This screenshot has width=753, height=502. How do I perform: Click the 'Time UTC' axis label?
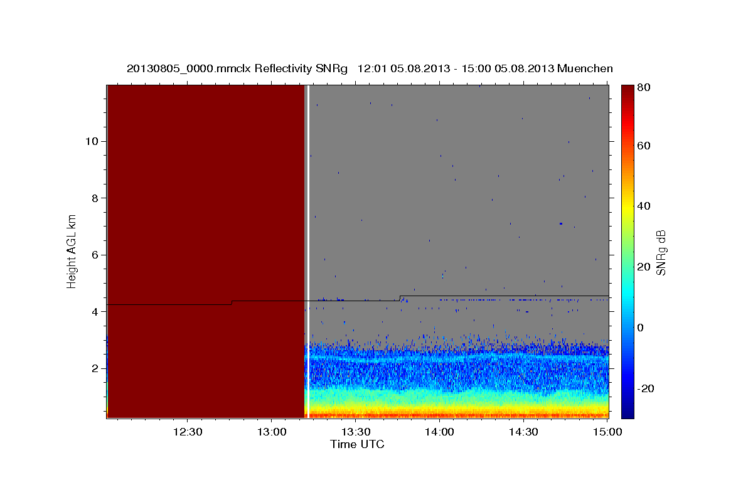pos(357,444)
